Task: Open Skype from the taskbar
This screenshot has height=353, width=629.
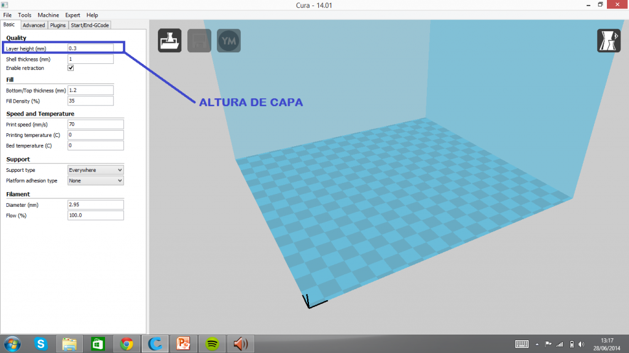Action: (x=41, y=344)
